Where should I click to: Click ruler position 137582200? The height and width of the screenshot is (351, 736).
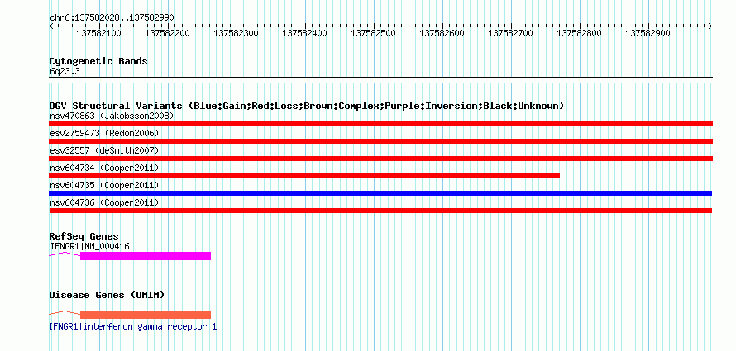point(167,34)
